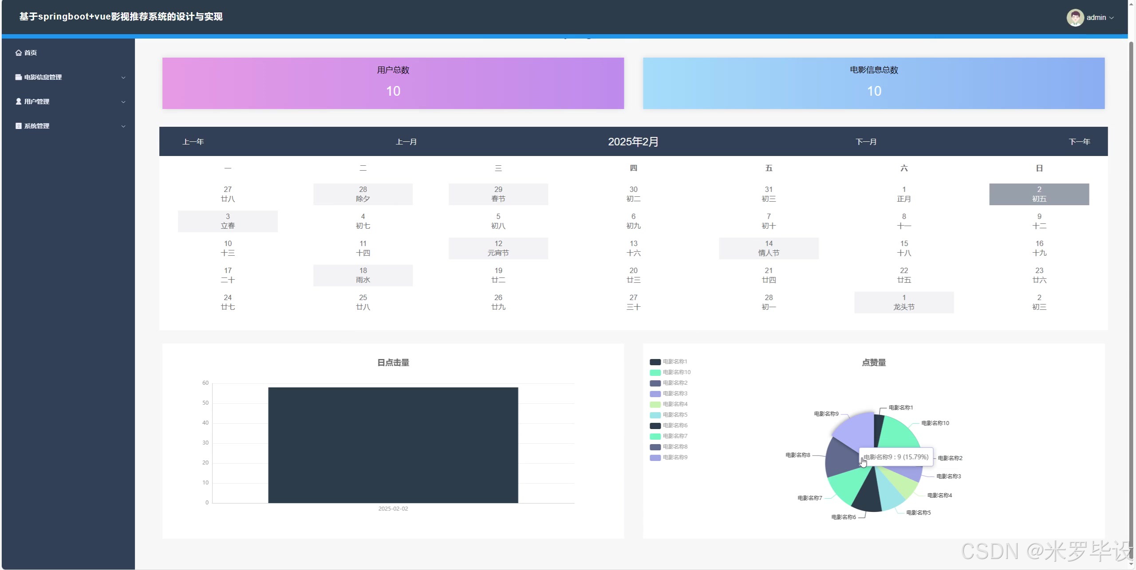Select calendar date 28 除夕
1136x570 pixels.
point(363,194)
